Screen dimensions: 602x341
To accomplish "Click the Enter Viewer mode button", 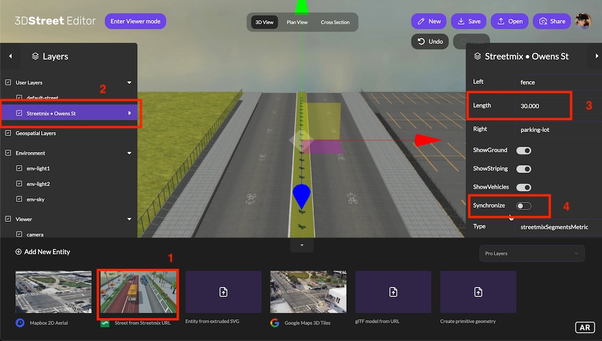I will (135, 21).
